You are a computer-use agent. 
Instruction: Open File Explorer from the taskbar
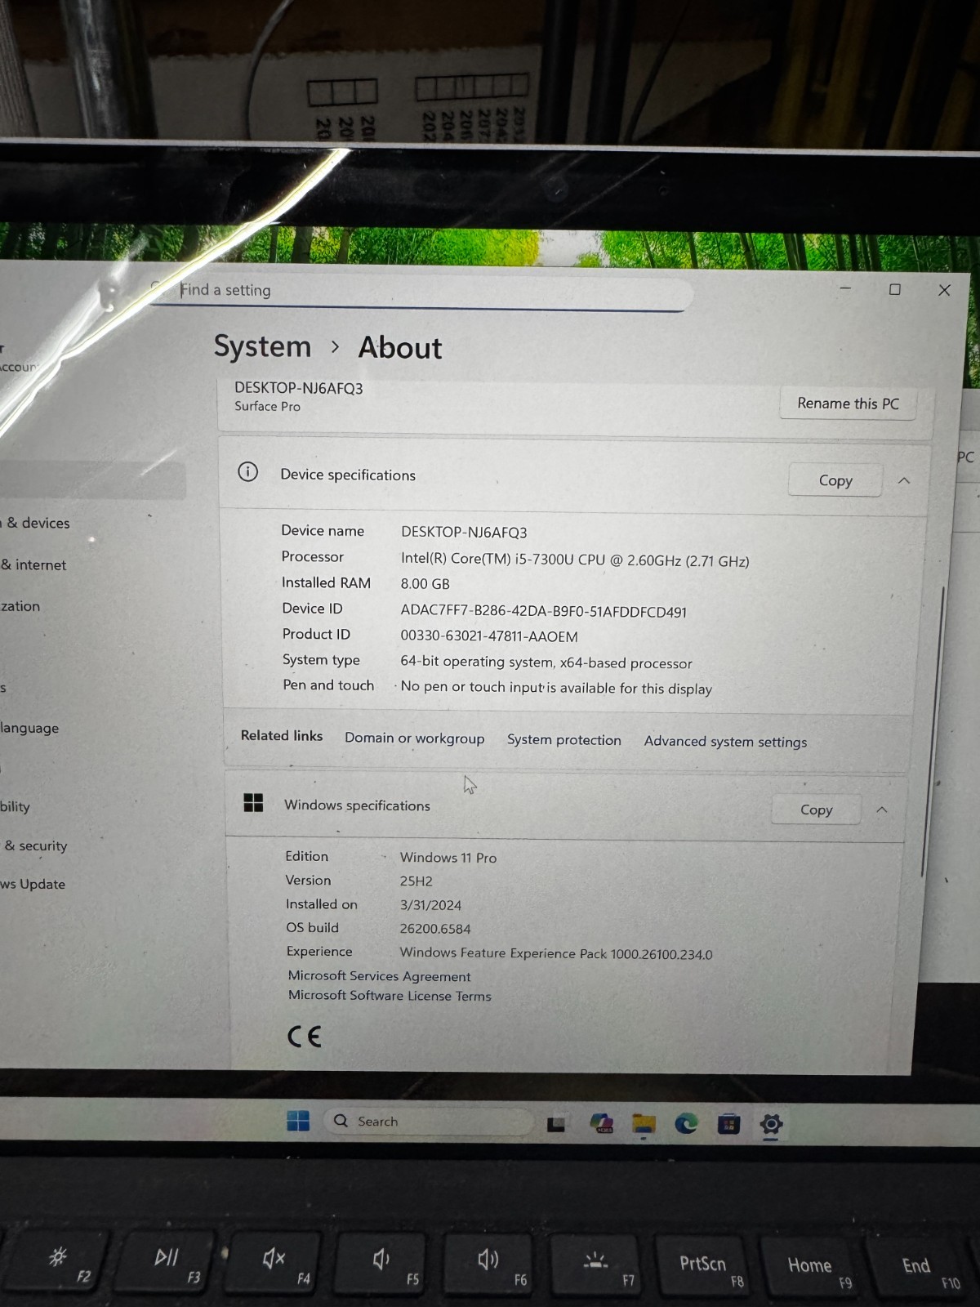pyautogui.click(x=644, y=1125)
